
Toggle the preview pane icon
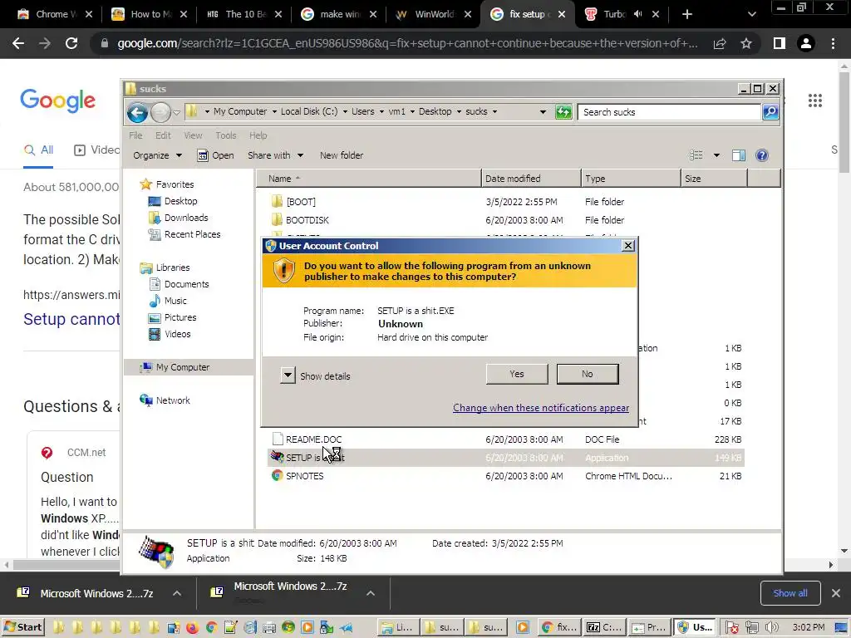[x=739, y=155]
